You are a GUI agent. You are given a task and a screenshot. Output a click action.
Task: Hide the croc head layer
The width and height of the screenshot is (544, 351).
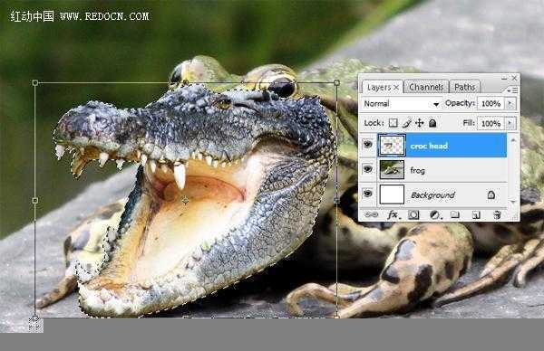(x=367, y=144)
